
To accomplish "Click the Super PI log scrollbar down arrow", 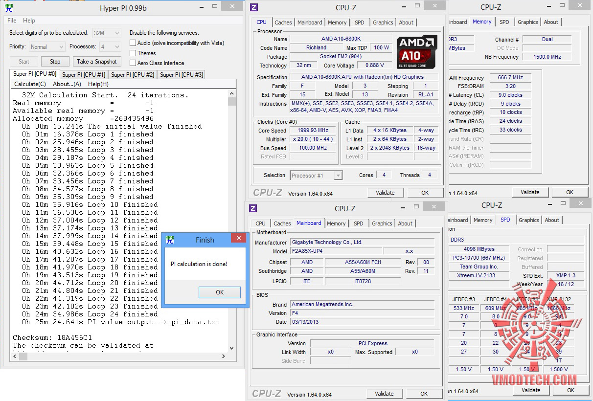I will click(x=232, y=349).
